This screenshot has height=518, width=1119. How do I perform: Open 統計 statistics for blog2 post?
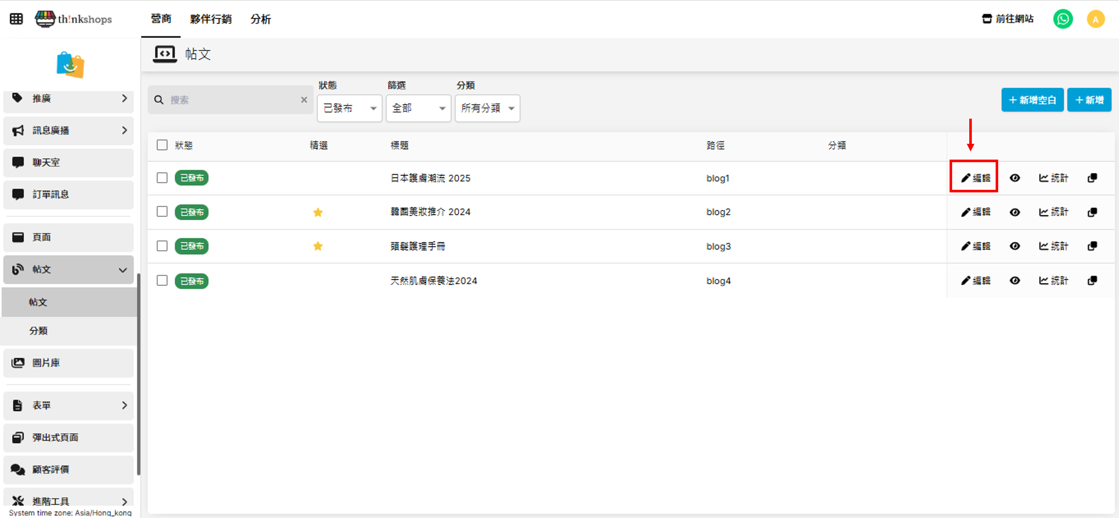tap(1053, 212)
